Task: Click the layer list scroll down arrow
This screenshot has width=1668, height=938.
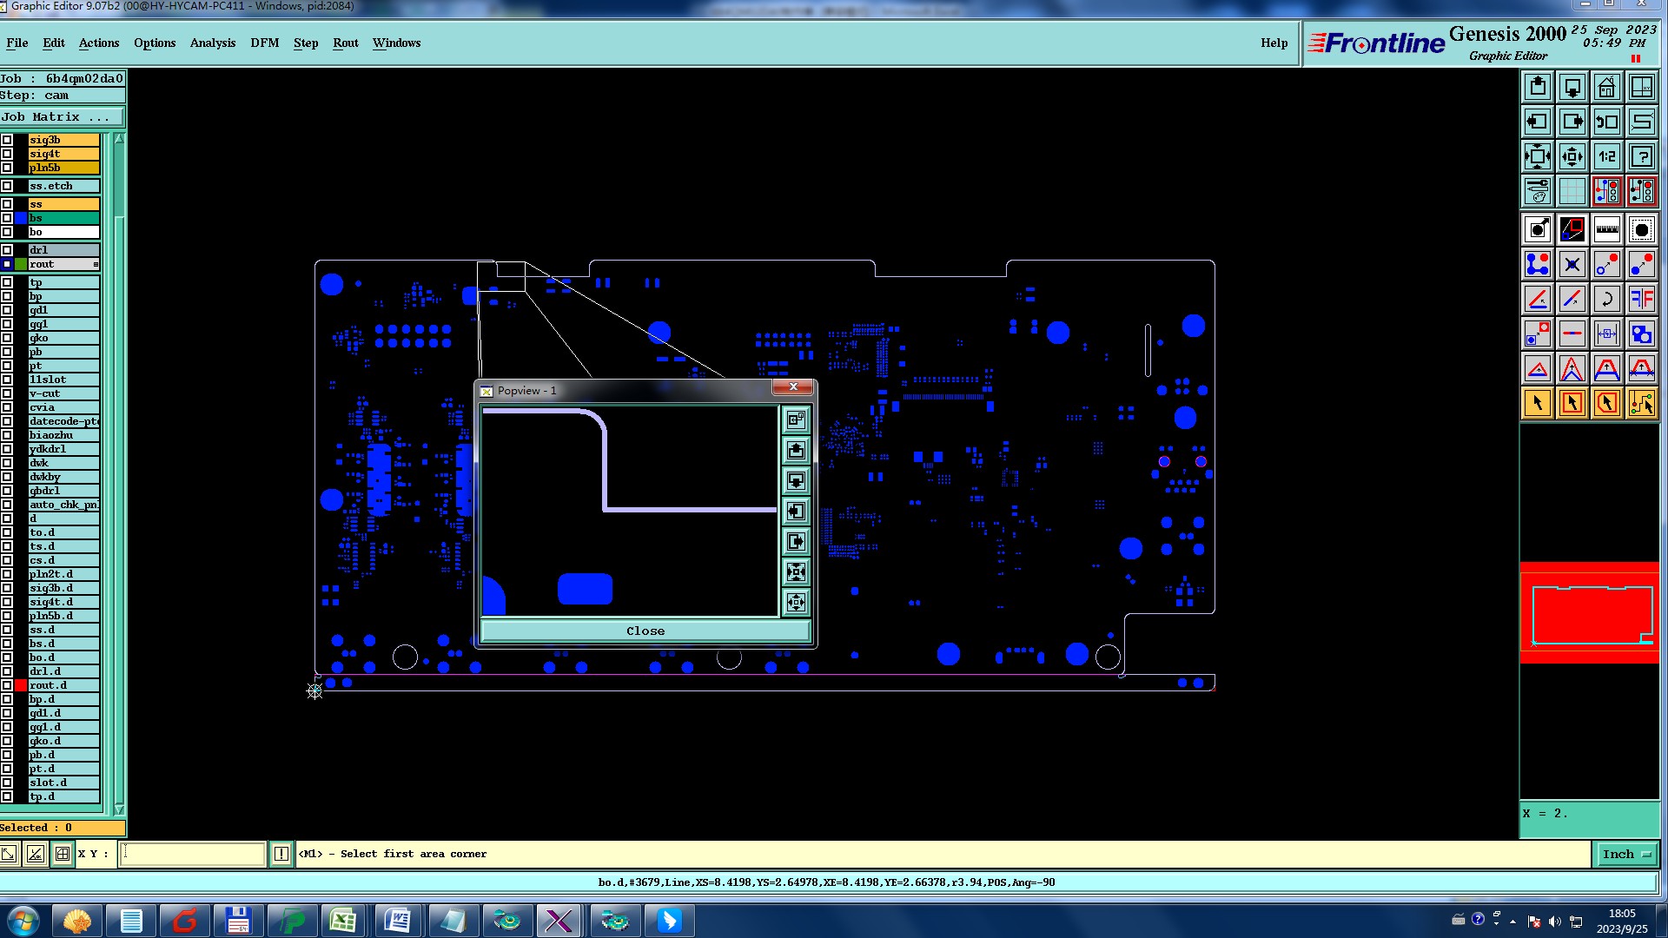Action: [x=119, y=809]
